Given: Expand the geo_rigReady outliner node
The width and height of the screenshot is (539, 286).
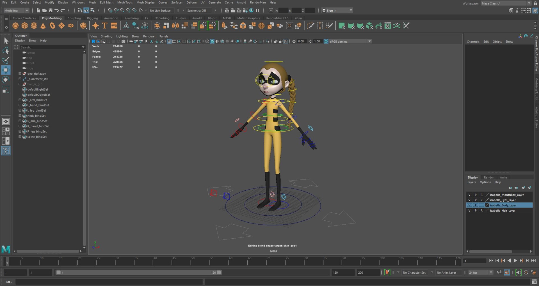Looking at the screenshot, I should 20,73.
